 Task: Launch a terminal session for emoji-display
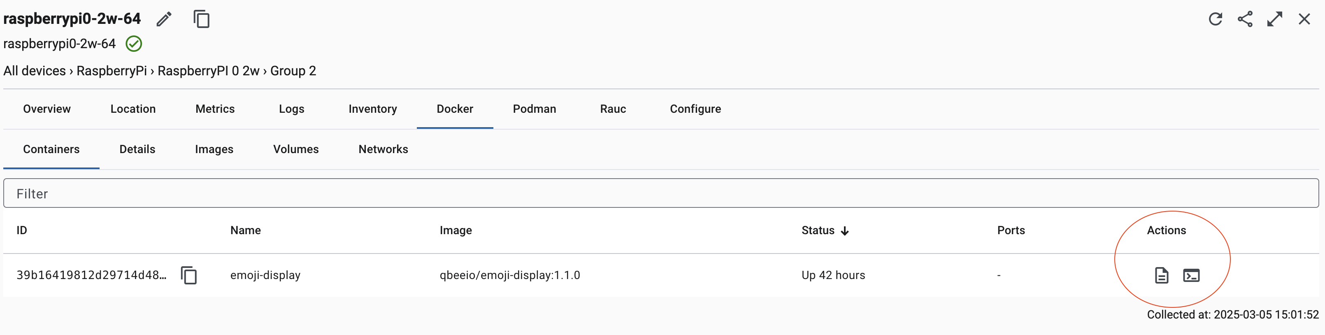(1192, 275)
